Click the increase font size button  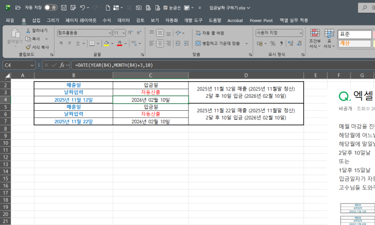point(130,33)
